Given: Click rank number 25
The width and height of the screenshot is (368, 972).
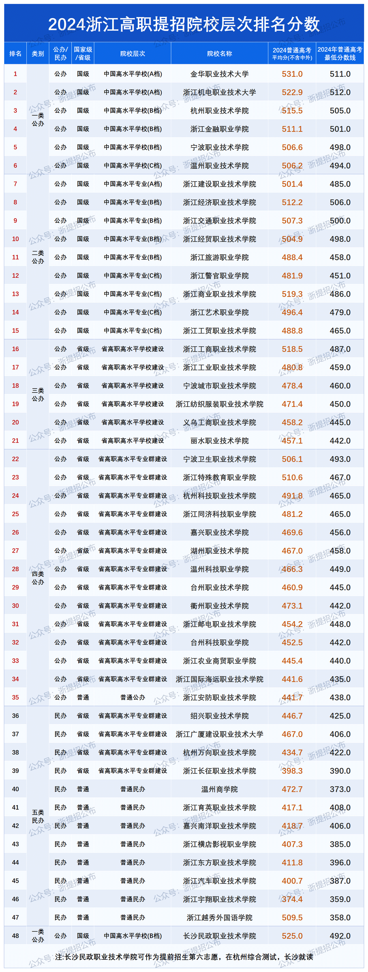Looking at the screenshot, I should click(x=16, y=514).
